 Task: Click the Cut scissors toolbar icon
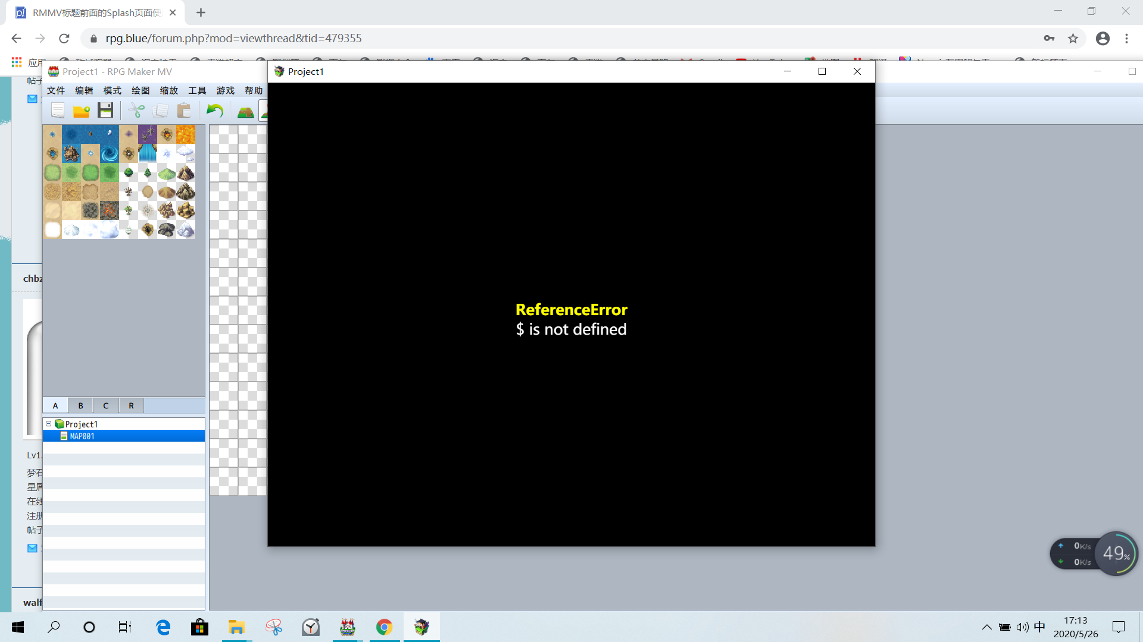click(x=136, y=111)
